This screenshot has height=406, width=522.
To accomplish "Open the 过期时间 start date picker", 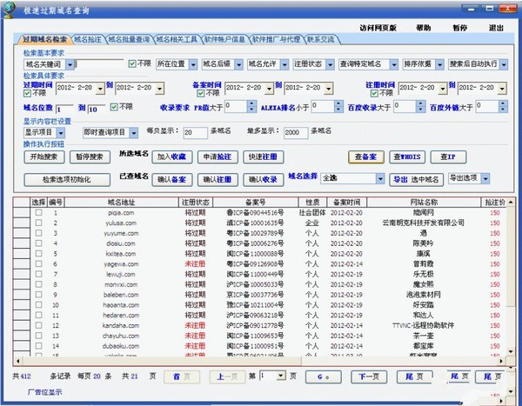I will [x=100, y=89].
